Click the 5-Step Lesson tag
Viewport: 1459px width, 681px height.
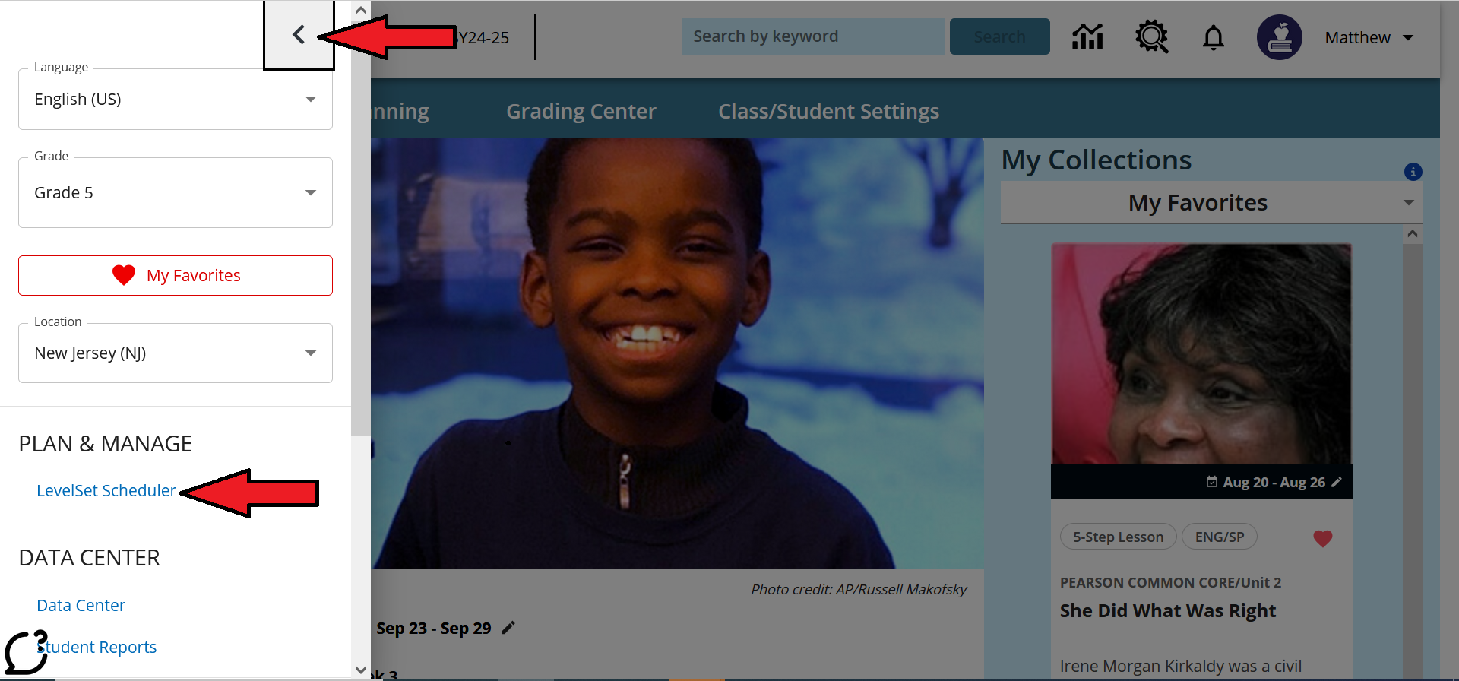[x=1118, y=537]
